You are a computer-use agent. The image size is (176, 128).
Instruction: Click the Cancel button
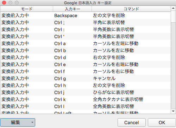point(132,122)
